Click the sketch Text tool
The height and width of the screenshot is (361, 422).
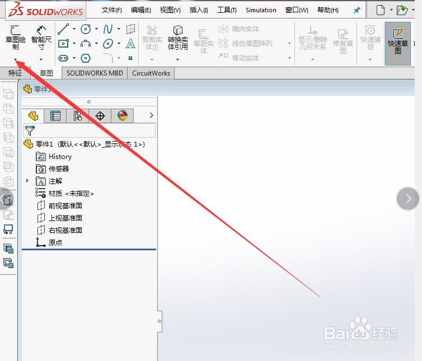(x=130, y=43)
